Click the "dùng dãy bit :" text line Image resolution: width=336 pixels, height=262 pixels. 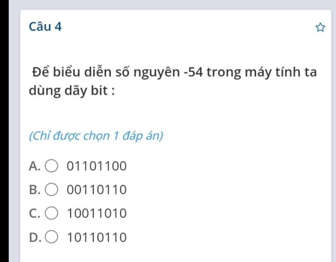click(72, 91)
